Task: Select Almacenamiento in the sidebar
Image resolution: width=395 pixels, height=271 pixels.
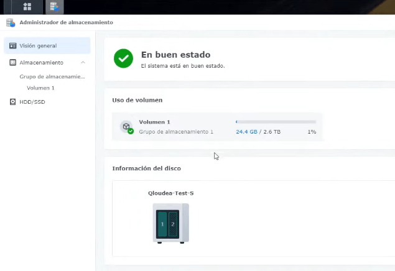Action: click(x=47, y=62)
